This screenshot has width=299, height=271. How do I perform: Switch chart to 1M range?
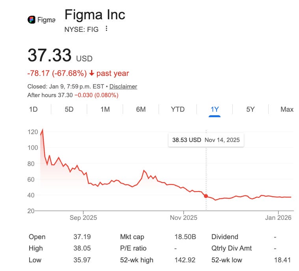(x=105, y=109)
